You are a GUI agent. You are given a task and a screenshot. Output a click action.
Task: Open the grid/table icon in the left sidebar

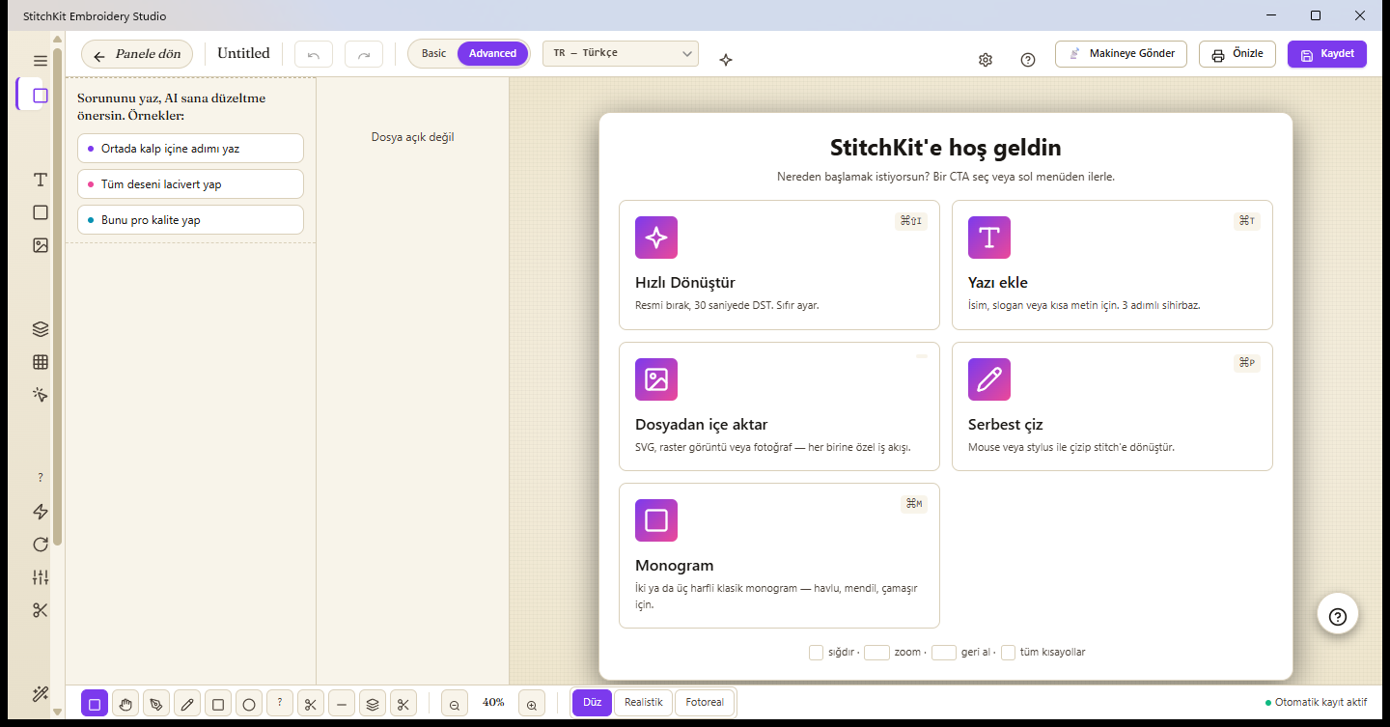tap(40, 362)
